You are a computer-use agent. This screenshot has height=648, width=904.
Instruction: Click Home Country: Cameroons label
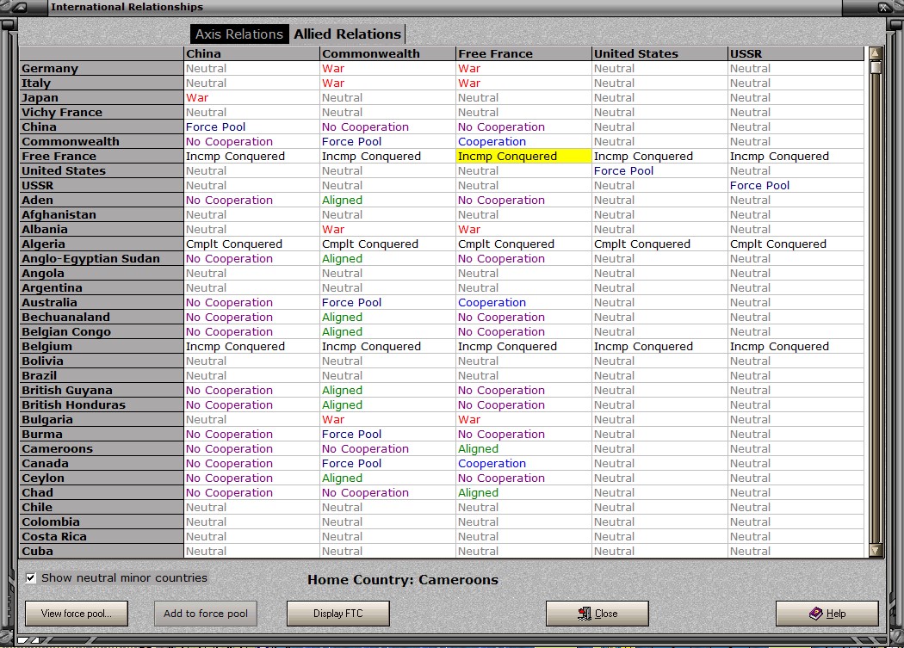402,580
